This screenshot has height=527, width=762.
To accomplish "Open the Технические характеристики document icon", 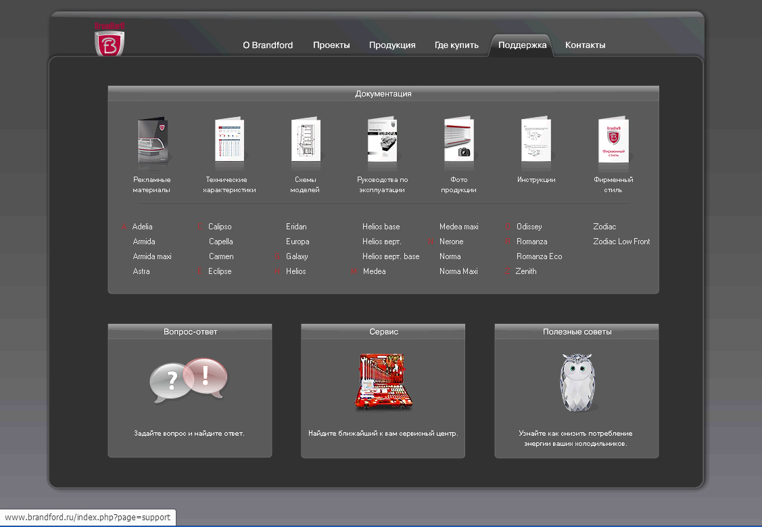I will pyautogui.click(x=229, y=139).
